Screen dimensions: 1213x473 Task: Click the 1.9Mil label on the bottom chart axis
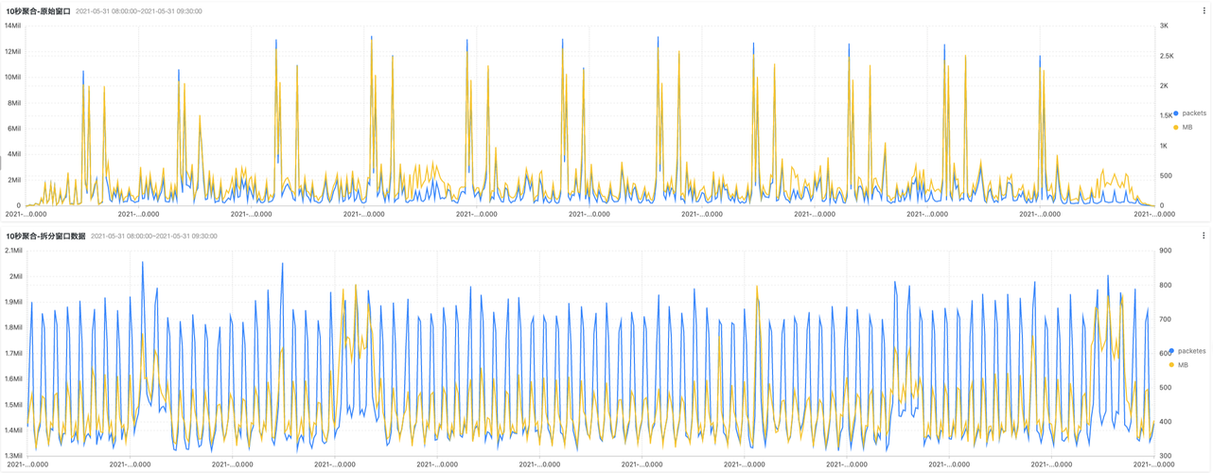point(13,302)
